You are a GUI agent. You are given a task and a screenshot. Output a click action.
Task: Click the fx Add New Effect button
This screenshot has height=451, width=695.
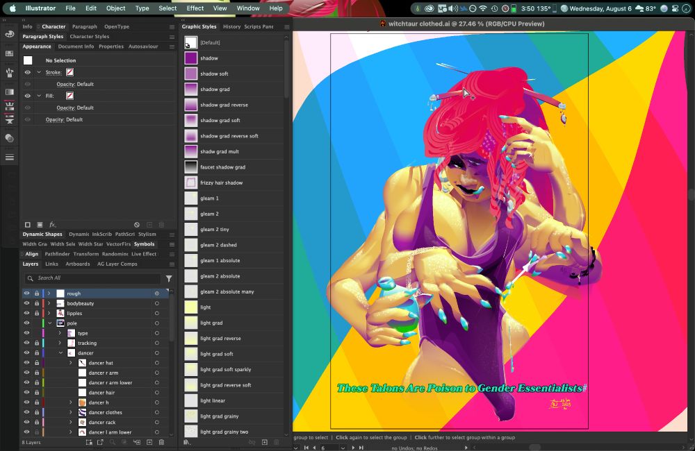[52, 225]
